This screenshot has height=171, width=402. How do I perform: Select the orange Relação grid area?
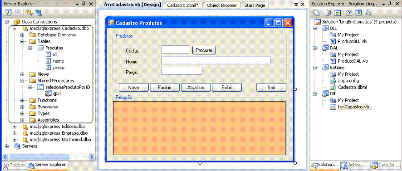pyautogui.click(x=199, y=128)
